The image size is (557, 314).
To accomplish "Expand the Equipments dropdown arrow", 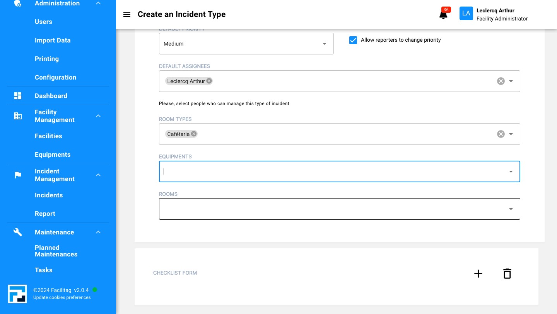I will [511, 171].
